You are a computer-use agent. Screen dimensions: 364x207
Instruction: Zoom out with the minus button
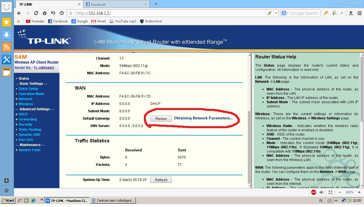(340, 192)
